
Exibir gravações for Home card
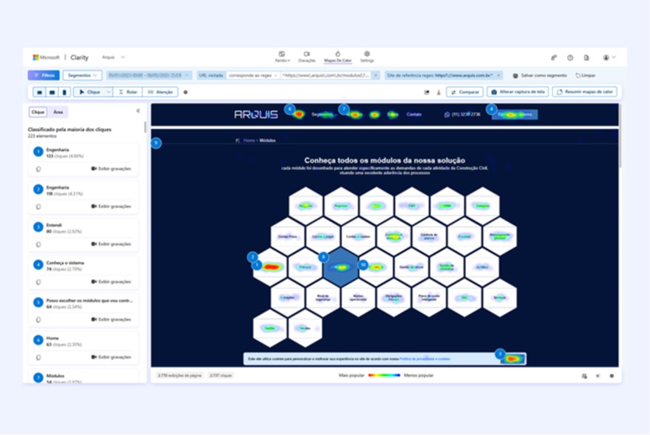pos(111,357)
